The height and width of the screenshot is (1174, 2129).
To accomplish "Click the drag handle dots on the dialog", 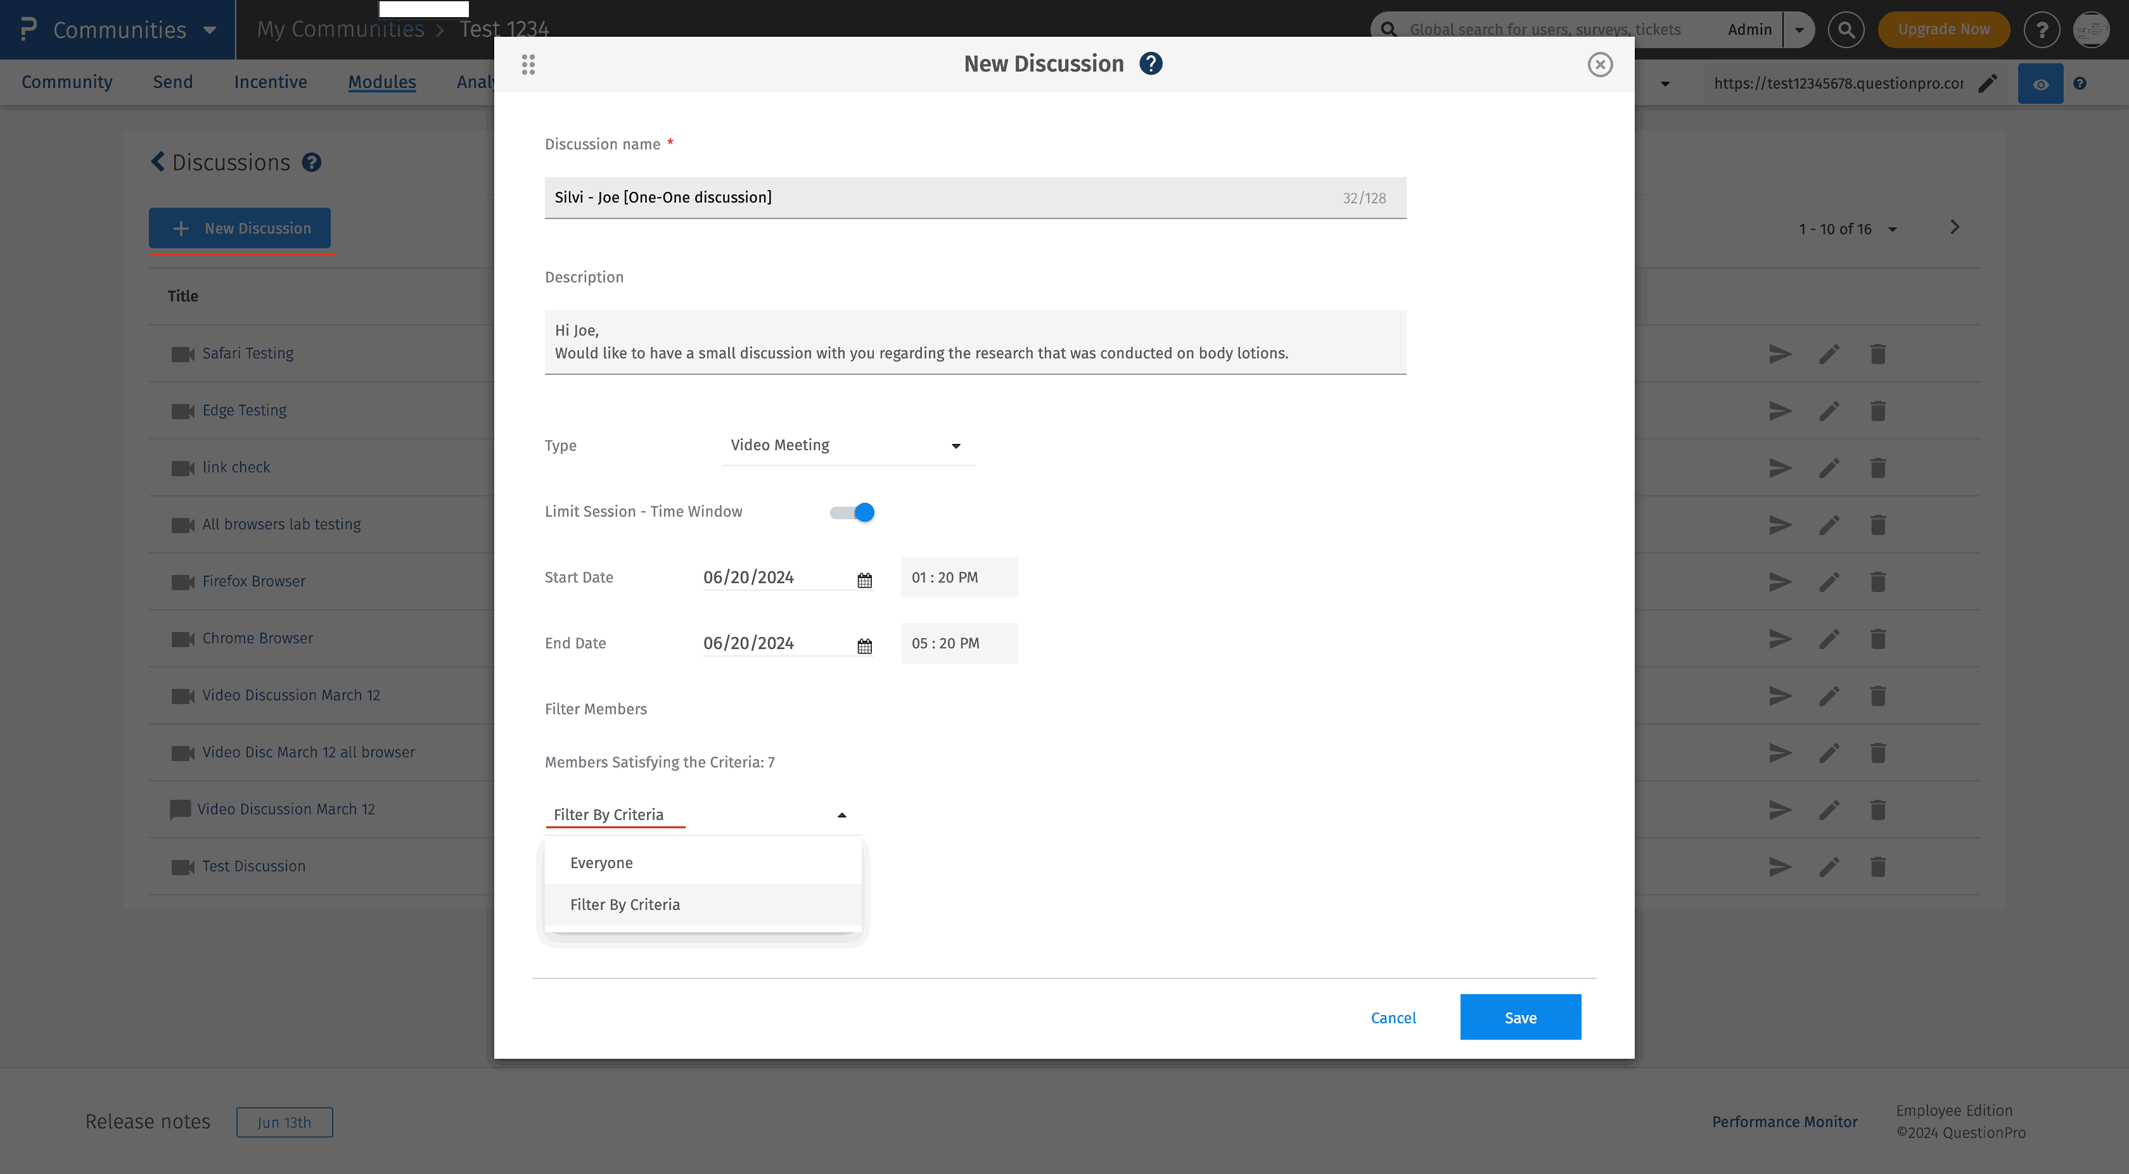I will coord(528,65).
